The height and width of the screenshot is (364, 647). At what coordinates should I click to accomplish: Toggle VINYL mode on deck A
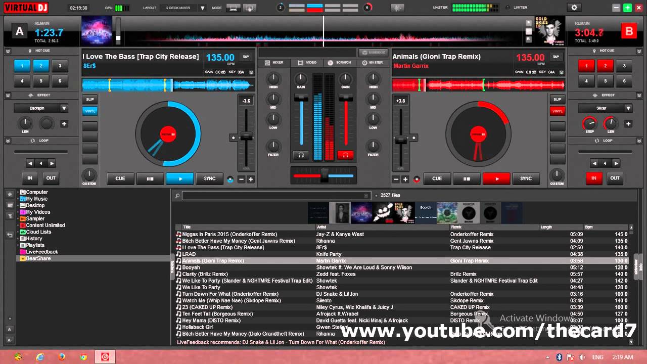pos(90,111)
